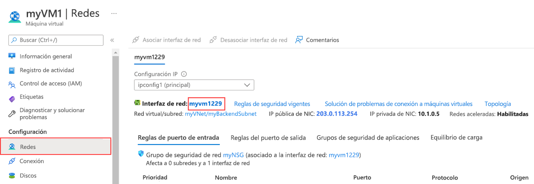Screen dimensions: 534x184
Task: Click the Información general icon
Action: point(12,56)
